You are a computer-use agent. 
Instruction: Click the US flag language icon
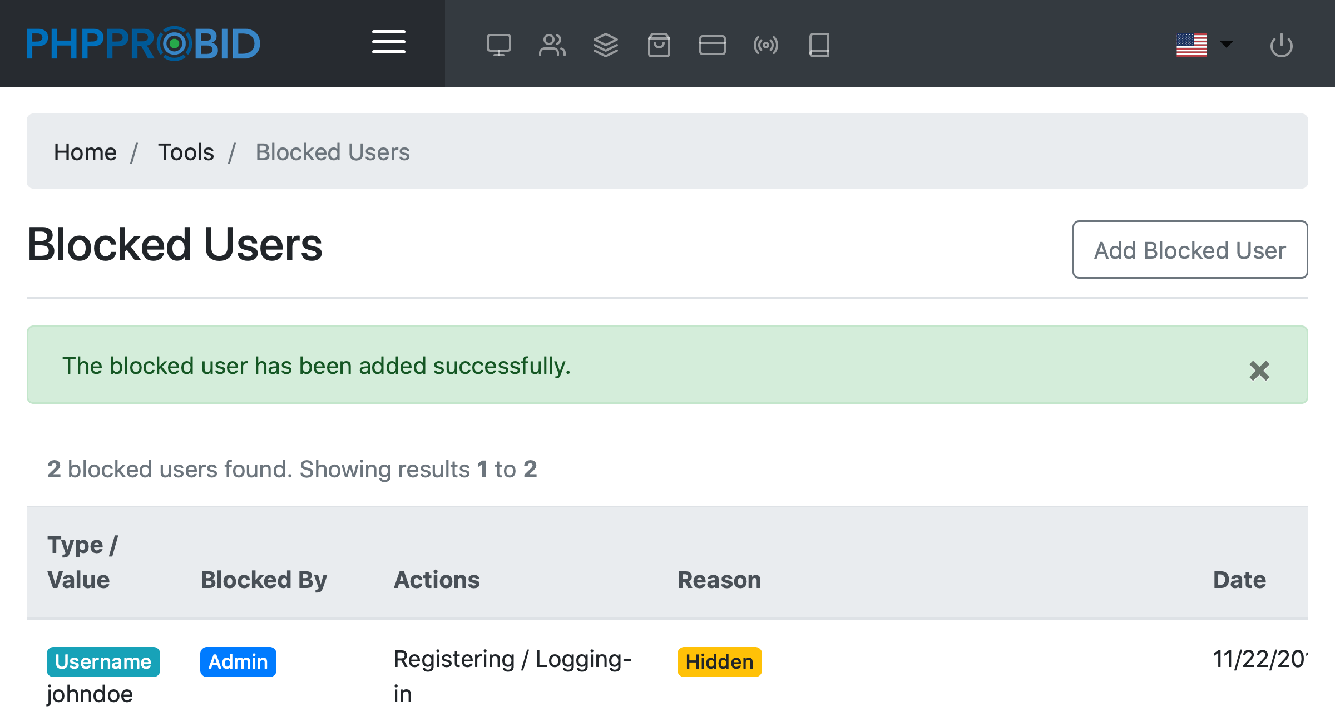click(1191, 45)
